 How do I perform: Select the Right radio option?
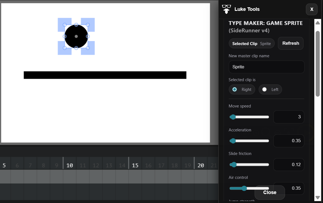[x=235, y=90]
